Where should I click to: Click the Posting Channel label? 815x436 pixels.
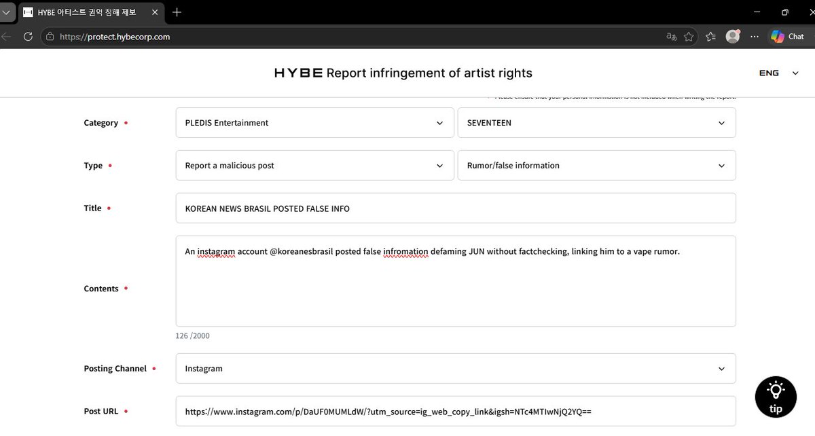115,369
